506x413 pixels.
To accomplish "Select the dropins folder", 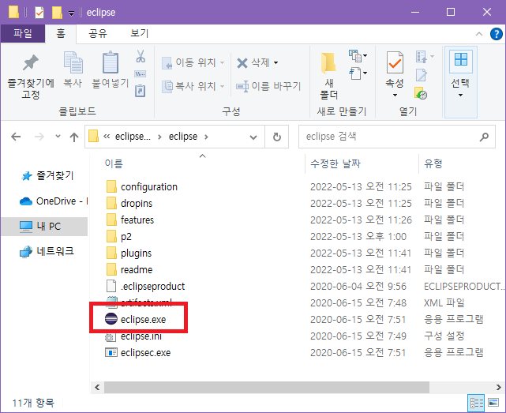I will pos(129,204).
